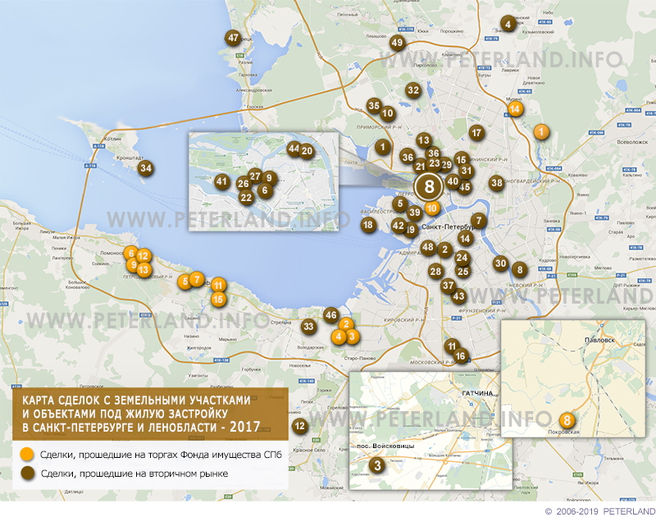This screenshot has width=656, height=517.
Task: Click brown marker 23
Action: (435, 163)
